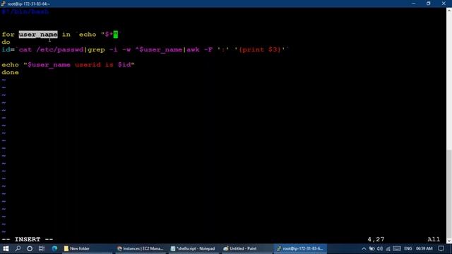Change ENG input language

tap(408, 248)
